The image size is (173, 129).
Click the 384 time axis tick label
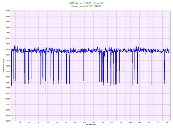[121, 122]
